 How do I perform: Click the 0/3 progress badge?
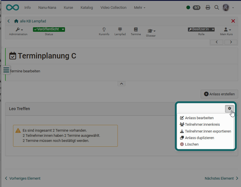(x=197, y=7)
